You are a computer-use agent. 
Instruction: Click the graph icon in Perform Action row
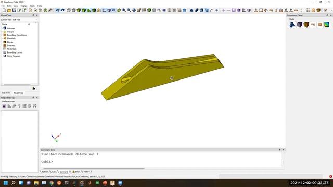[9, 106]
